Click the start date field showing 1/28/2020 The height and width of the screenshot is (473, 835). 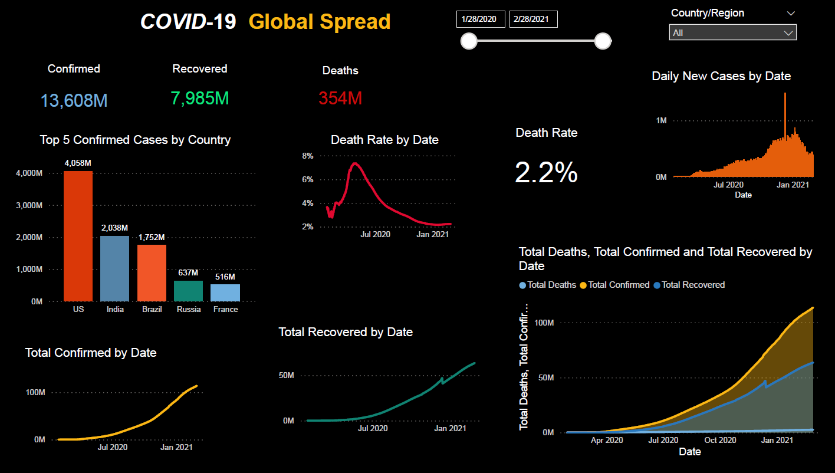click(481, 18)
